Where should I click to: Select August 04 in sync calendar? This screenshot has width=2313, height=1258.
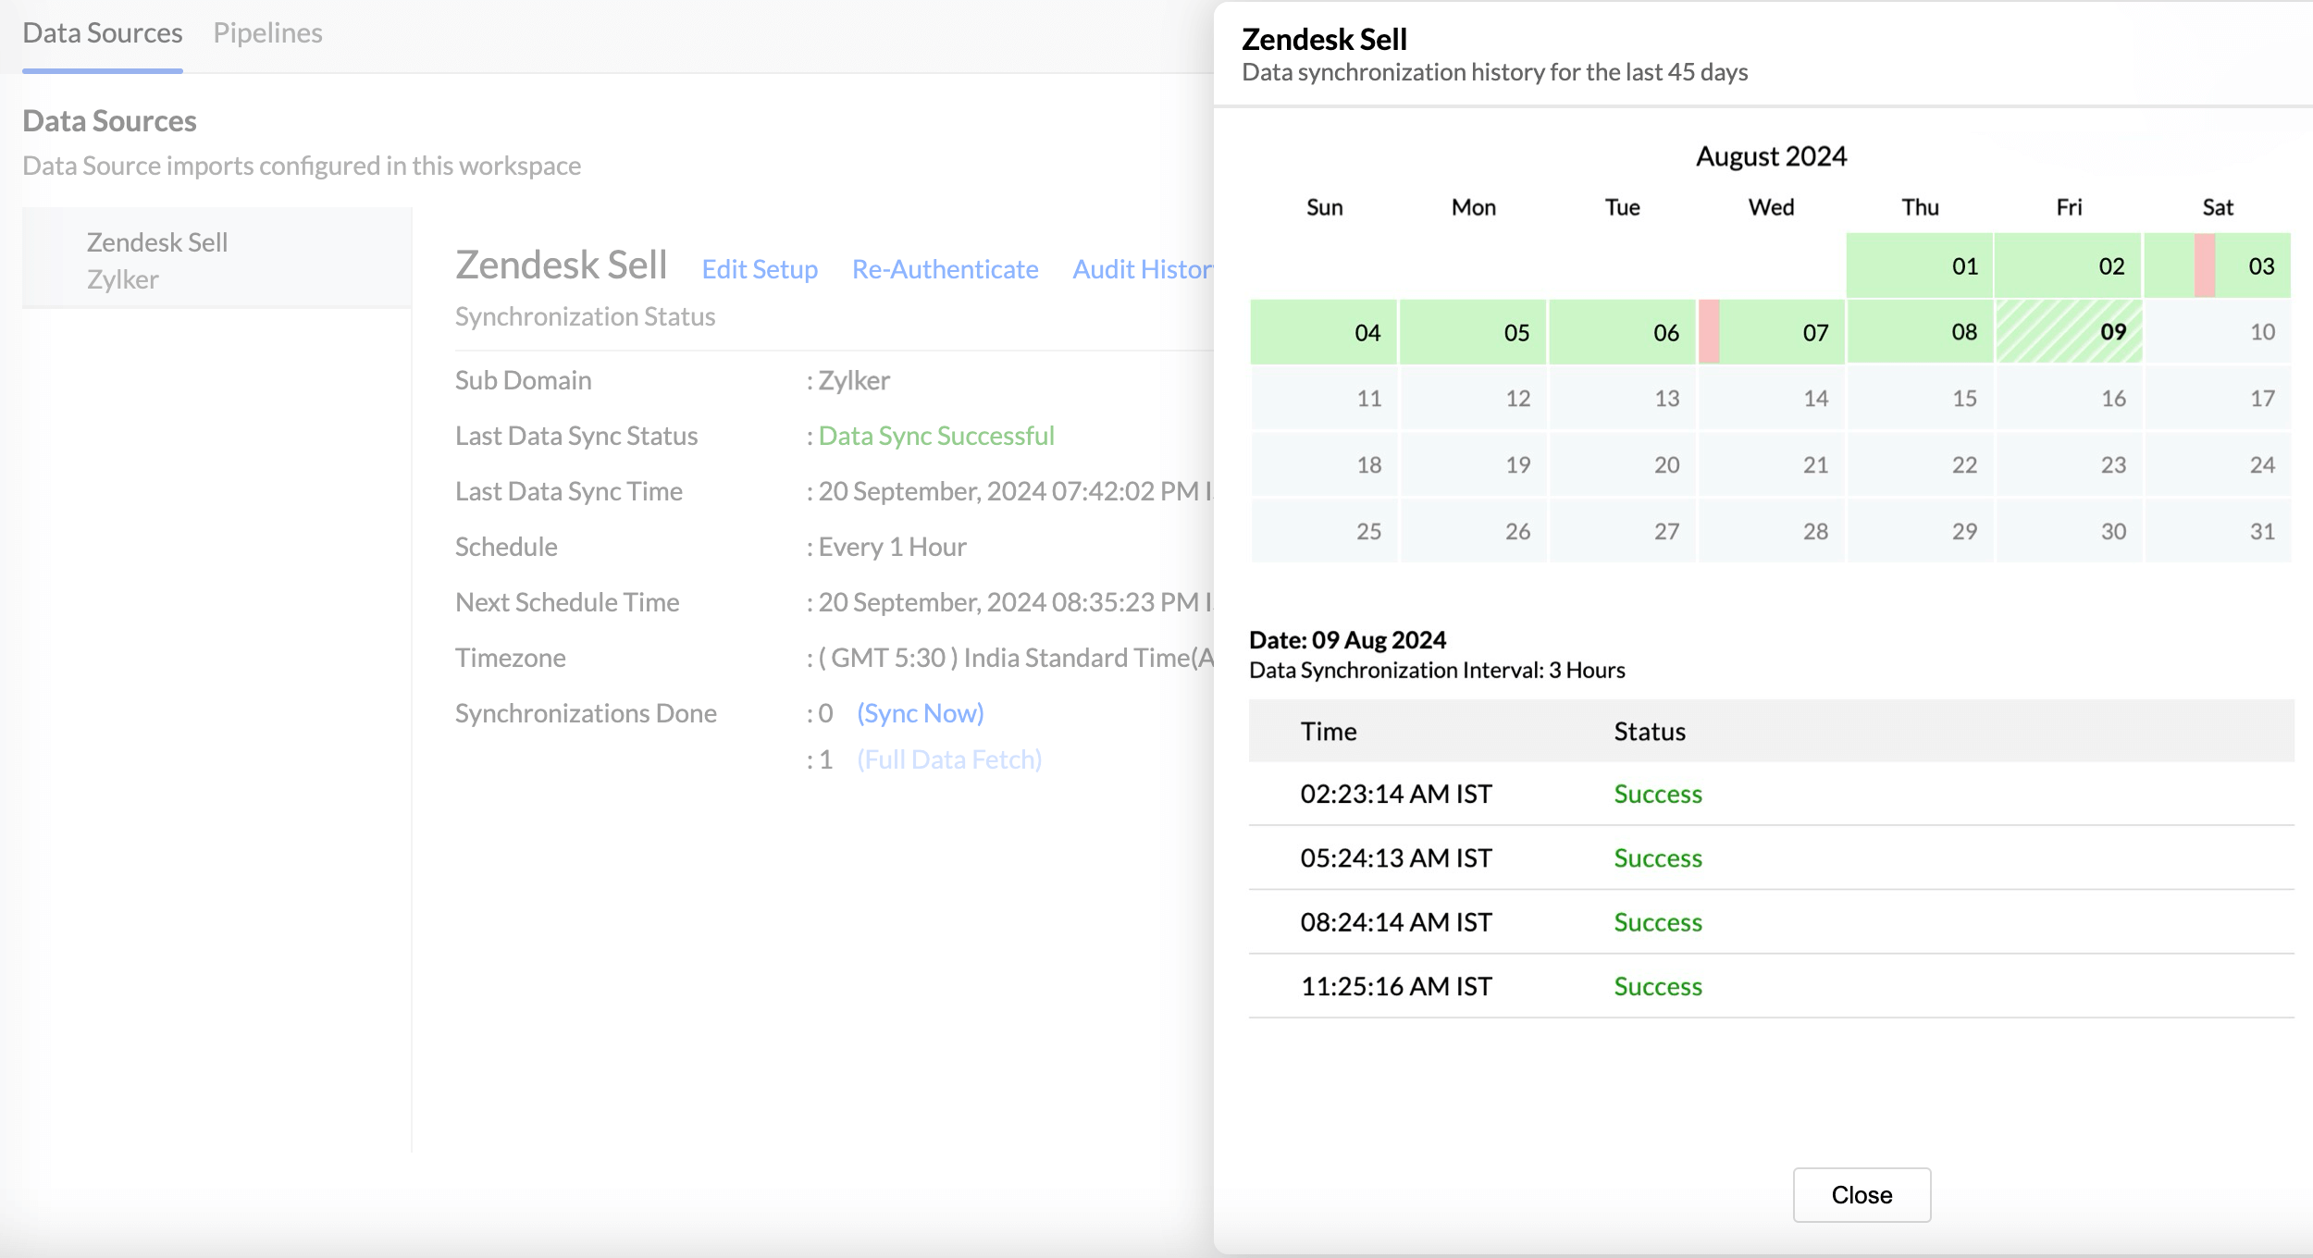coord(1324,331)
